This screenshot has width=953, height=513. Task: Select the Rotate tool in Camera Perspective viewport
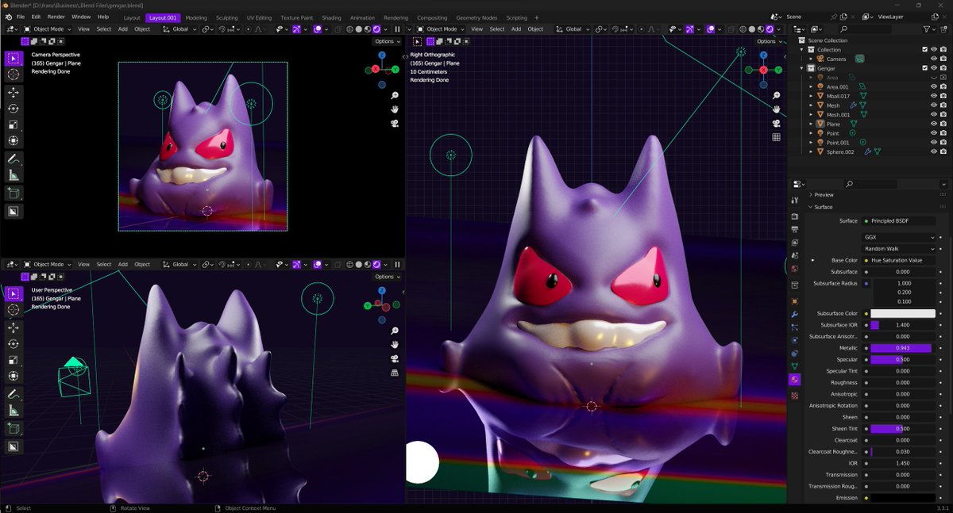click(14, 109)
